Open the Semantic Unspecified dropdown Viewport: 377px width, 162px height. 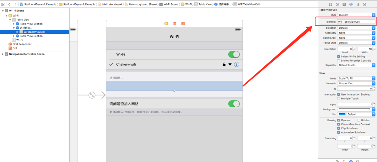[x=356, y=83]
